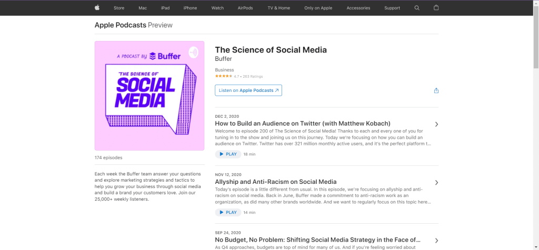Screen dimensions: 539x250
Task: Select AirPods in the navigation bar
Action: [245, 8]
